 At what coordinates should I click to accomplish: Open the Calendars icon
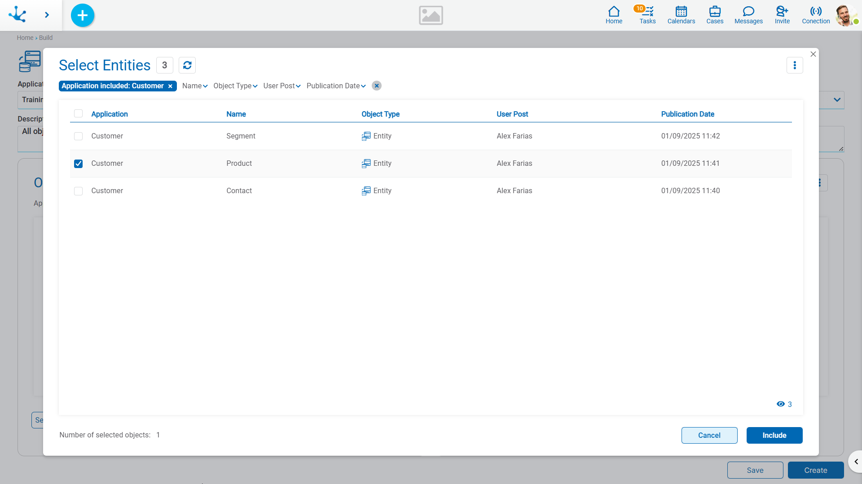point(681,15)
